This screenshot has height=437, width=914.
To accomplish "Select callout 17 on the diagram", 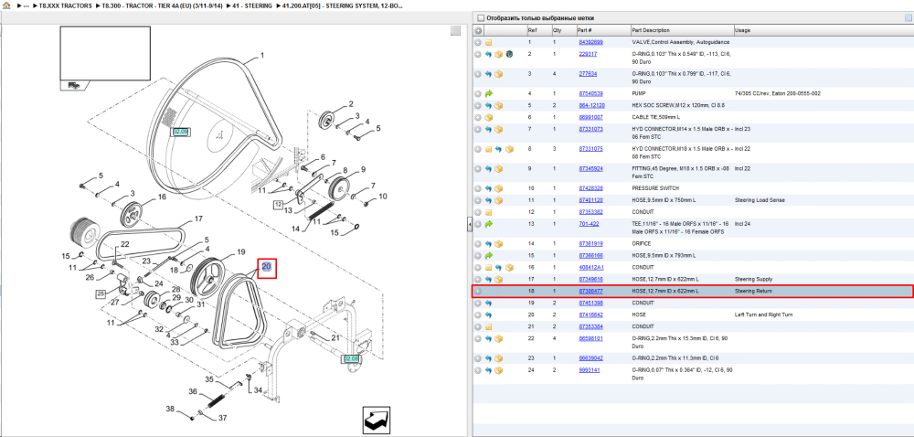I will point(198,219).
